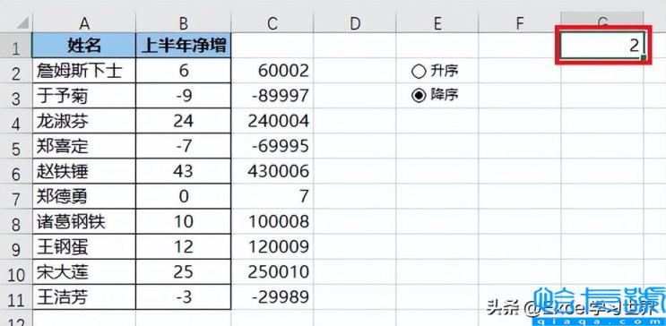Click name cell 于予菊
This screenshot has height=326, width=666.
(84, 96)
